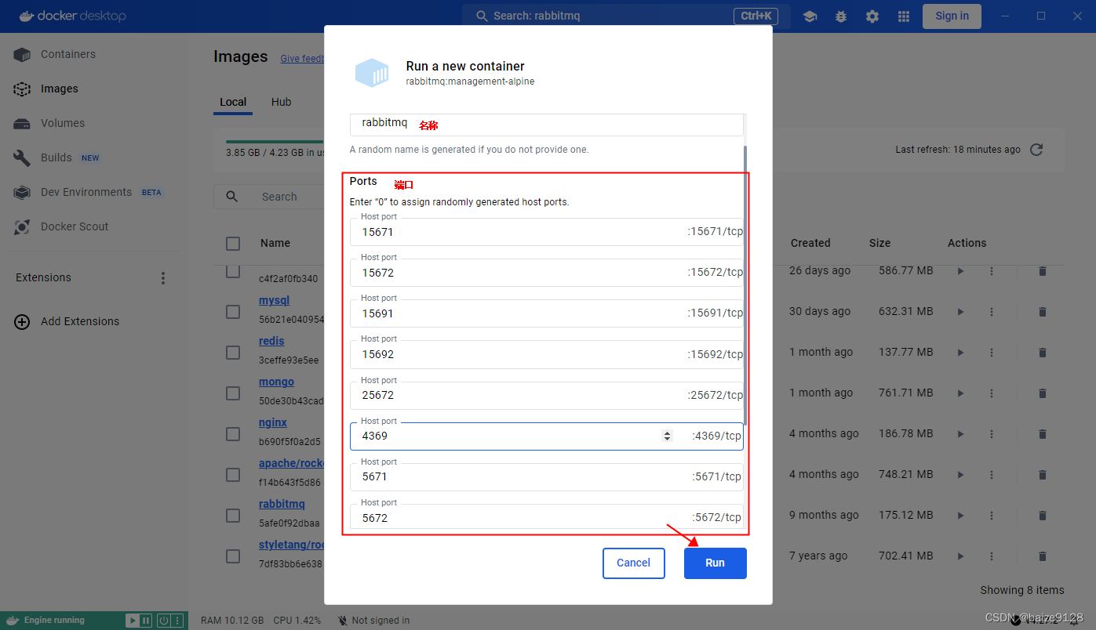Toggle the select-all checkbox in Name header
Viewport: 1096px width, 630px height.
[233, 244]
